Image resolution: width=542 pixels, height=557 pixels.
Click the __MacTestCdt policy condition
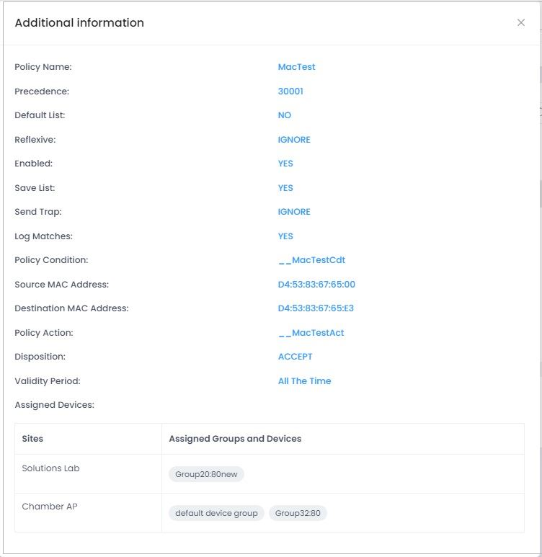click(x=311, y=260)
